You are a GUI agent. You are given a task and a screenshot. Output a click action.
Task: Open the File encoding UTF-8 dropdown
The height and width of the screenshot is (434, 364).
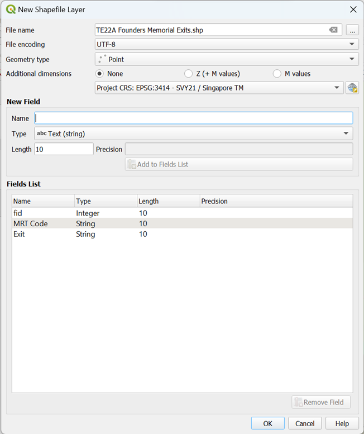coord(226,44)
